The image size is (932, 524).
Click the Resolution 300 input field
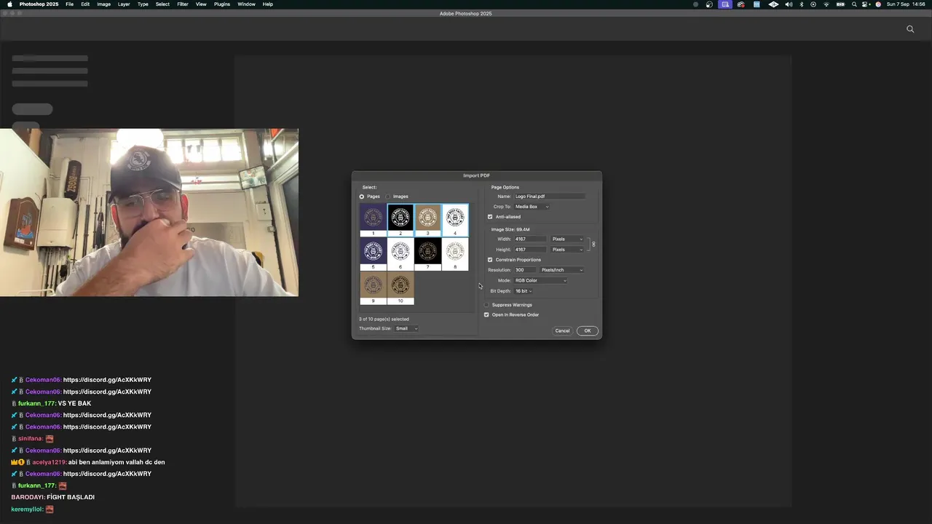(x=525, y=270)
